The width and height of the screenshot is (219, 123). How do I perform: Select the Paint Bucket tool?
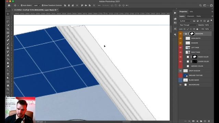8,59
